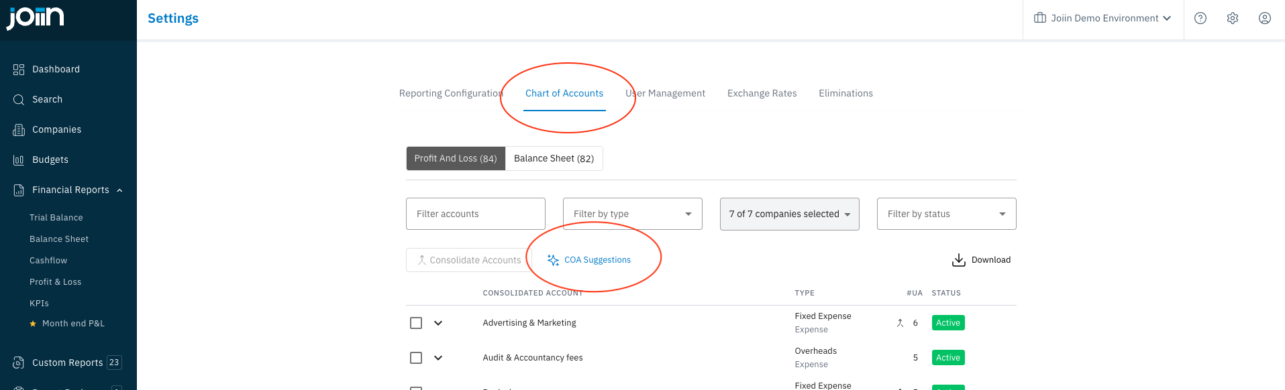Image resolution: width=1285 pixels, height=390 pixels.
Task: Click the Search magnifier icon
Action: click(x=19, y=99)
